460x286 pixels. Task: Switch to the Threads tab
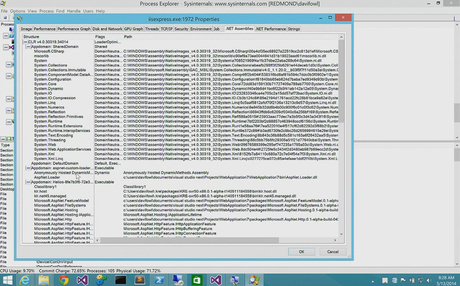pyautogui.click(x=152, y=29)
